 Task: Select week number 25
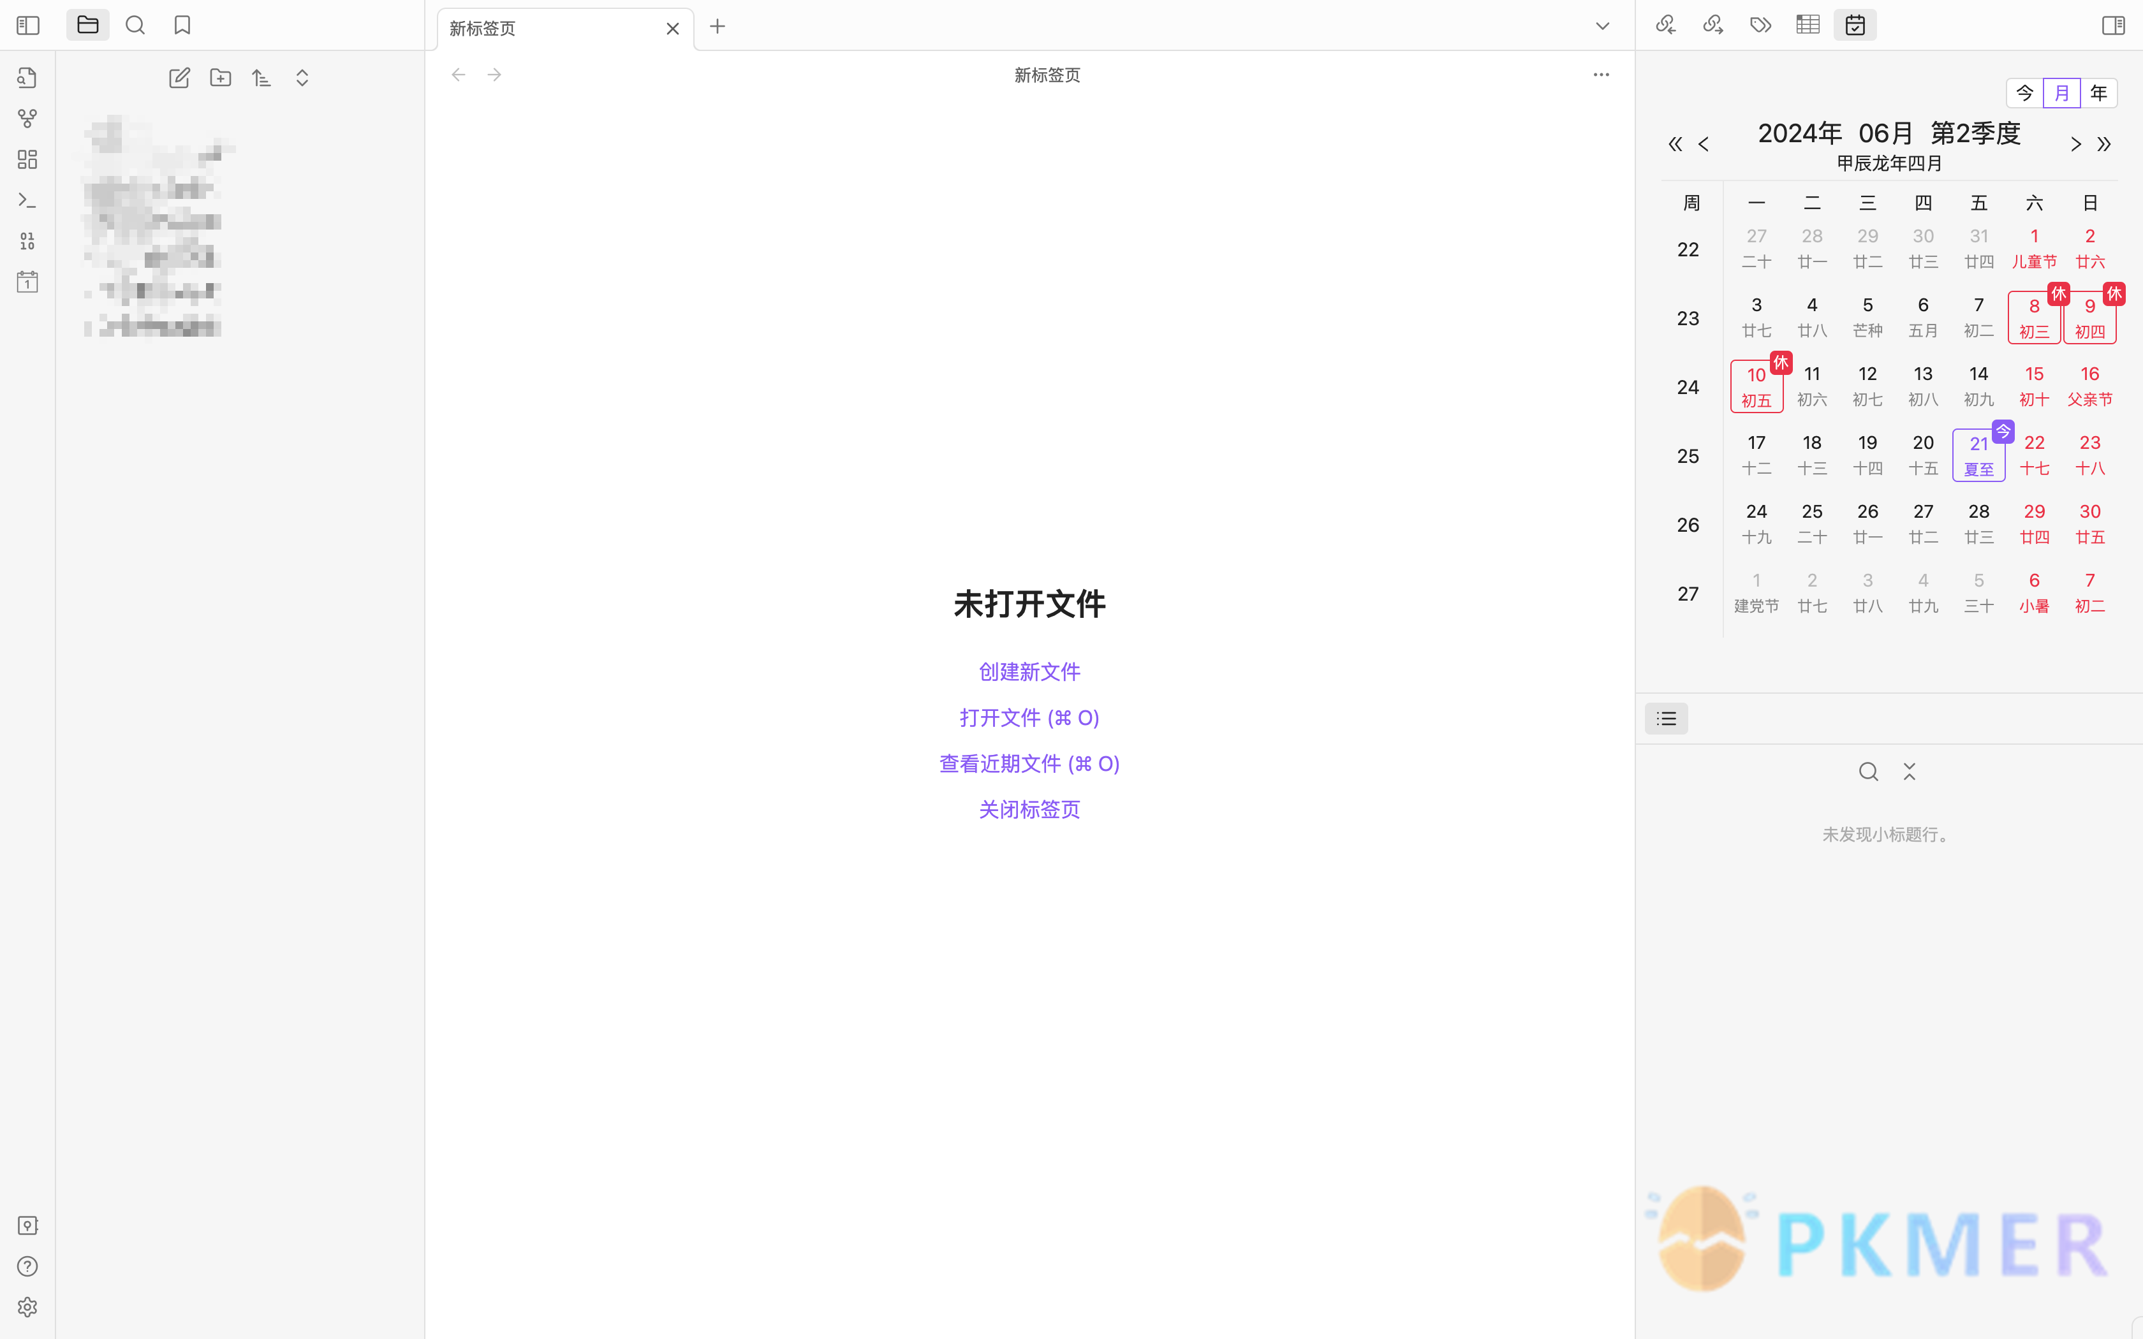pos(1688,456)
